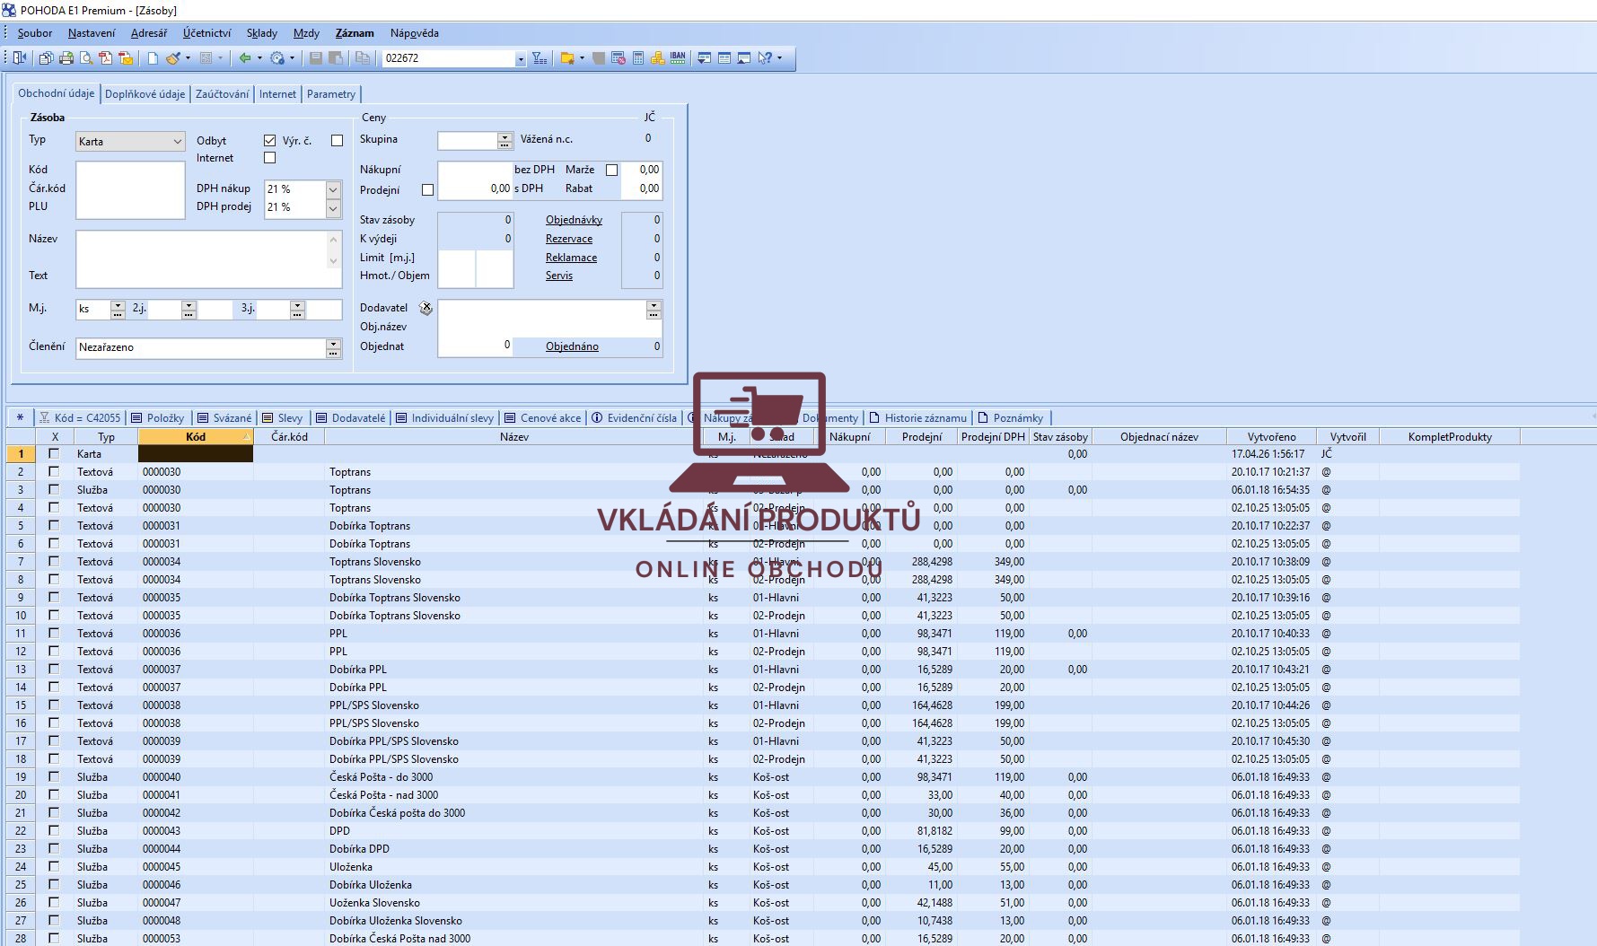Viewport: 1597px width, 946px height.
Task: Open the Cenové akce bottom tab
Action: pos(543,417)
